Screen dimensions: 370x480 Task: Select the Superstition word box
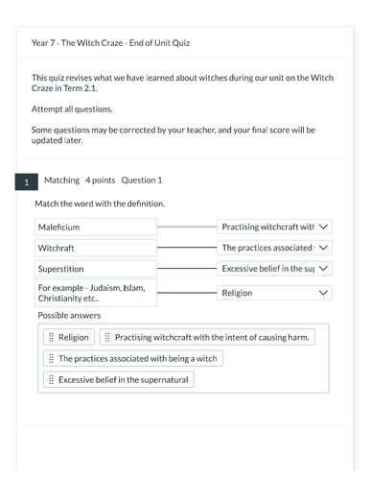[96, 269]
